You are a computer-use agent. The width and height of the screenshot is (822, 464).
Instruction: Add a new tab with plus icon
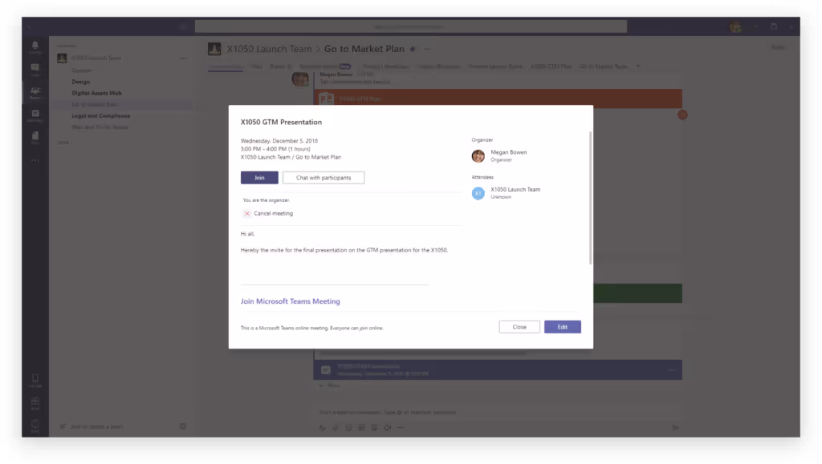tap(638, 67)
